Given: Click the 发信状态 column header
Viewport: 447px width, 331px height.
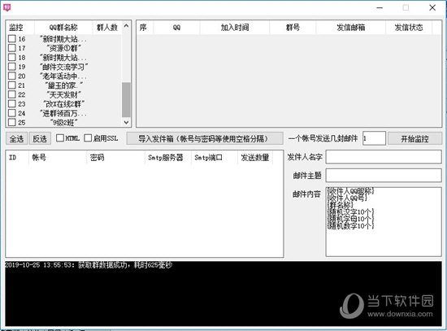Looking at the screenshot, I should pyautogui.click(x=409, y=28).
